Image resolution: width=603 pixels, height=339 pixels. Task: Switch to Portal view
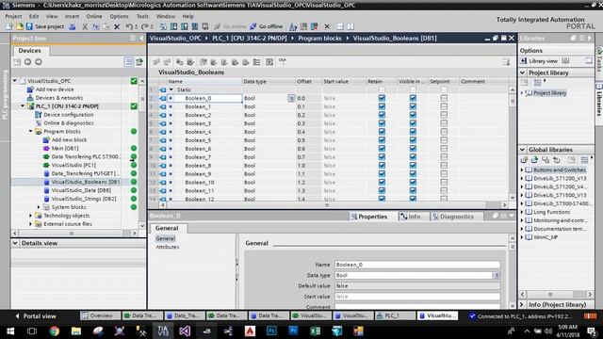click(36, 316)
